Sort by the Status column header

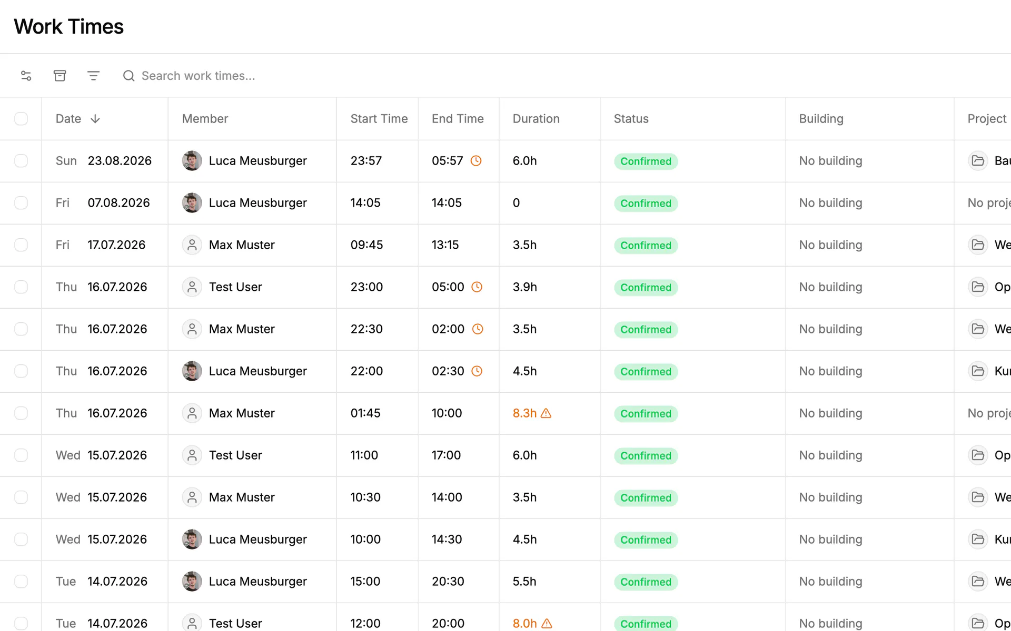coord(631,119)
